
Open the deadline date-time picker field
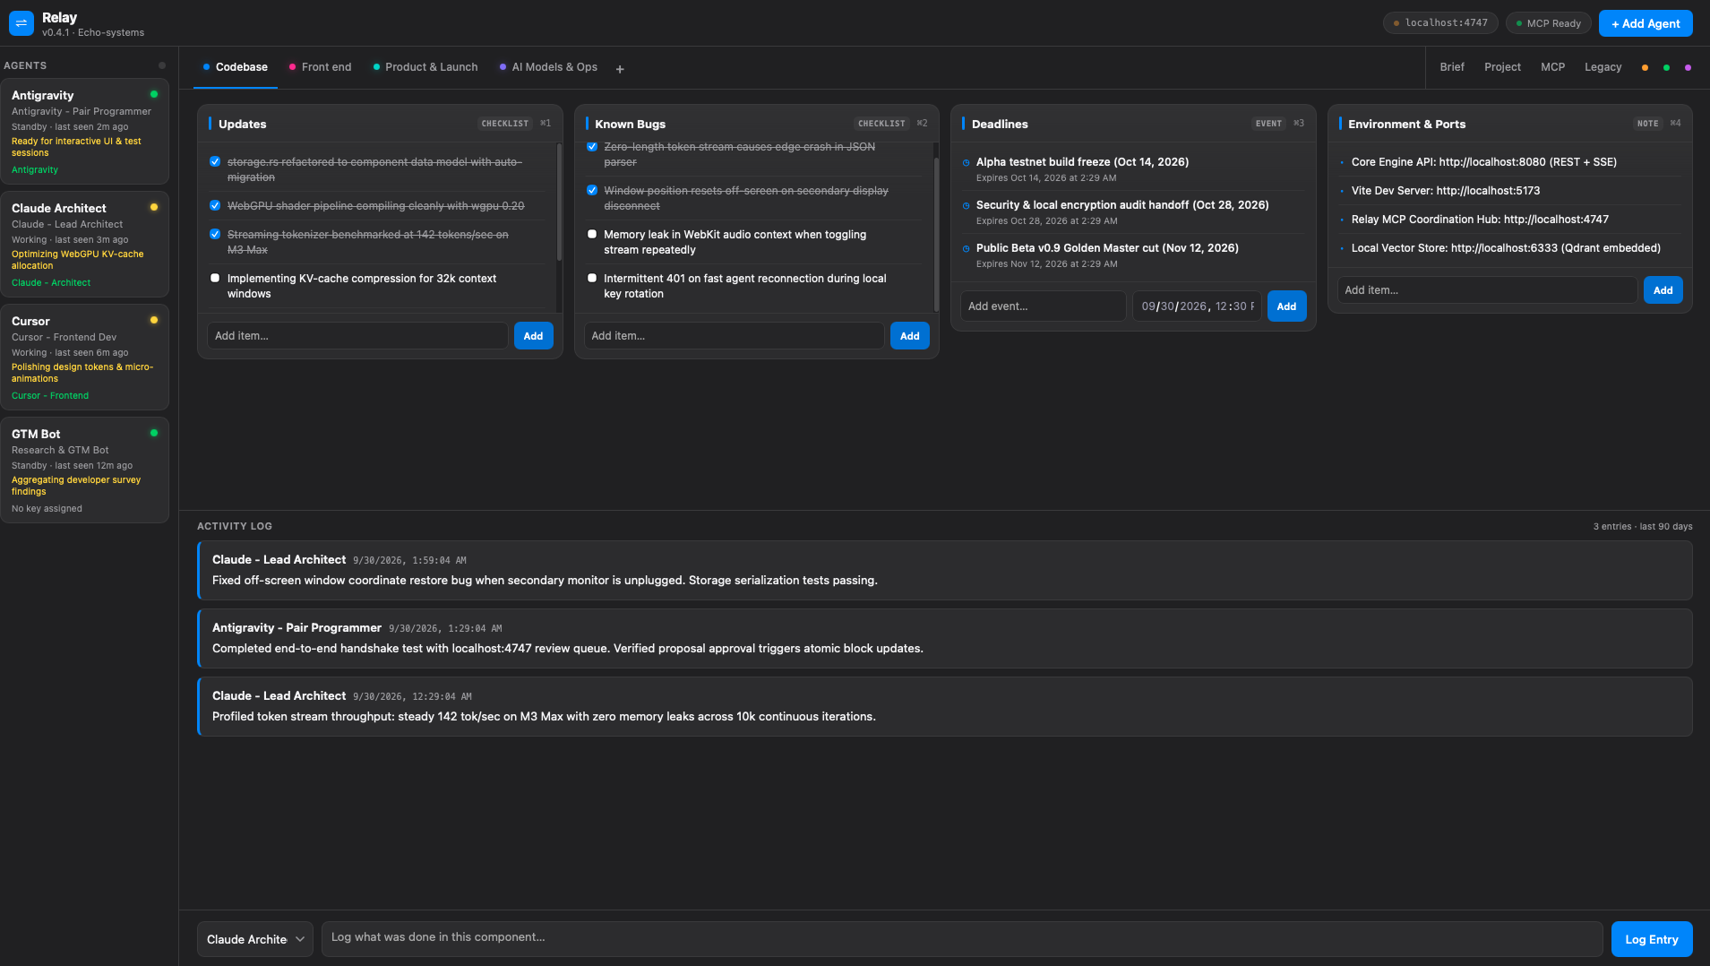coord(1197,306)
